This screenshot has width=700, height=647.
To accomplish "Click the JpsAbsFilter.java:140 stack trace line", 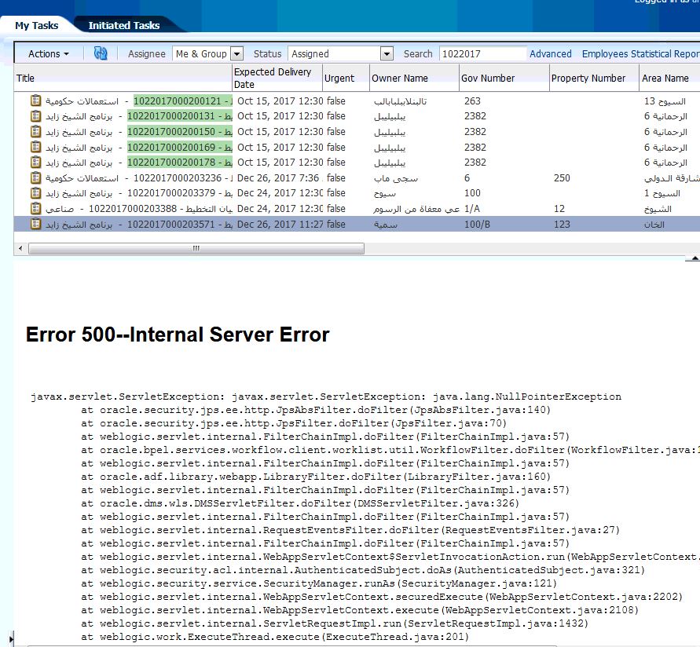I will point(316,410).
